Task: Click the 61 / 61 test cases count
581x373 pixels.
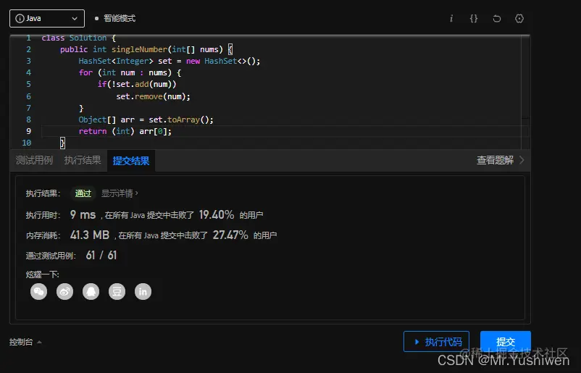Action: 101,256
